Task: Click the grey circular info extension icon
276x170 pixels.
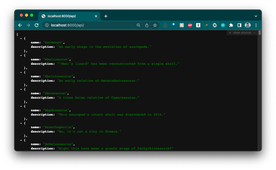Action: [165, 25]
